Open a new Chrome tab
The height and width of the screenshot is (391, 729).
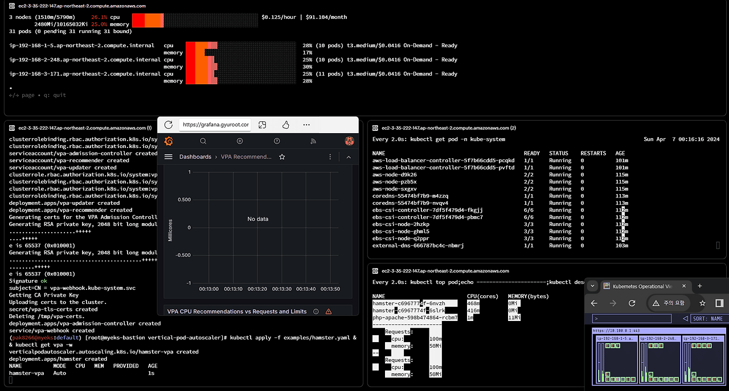click(700, 286)
